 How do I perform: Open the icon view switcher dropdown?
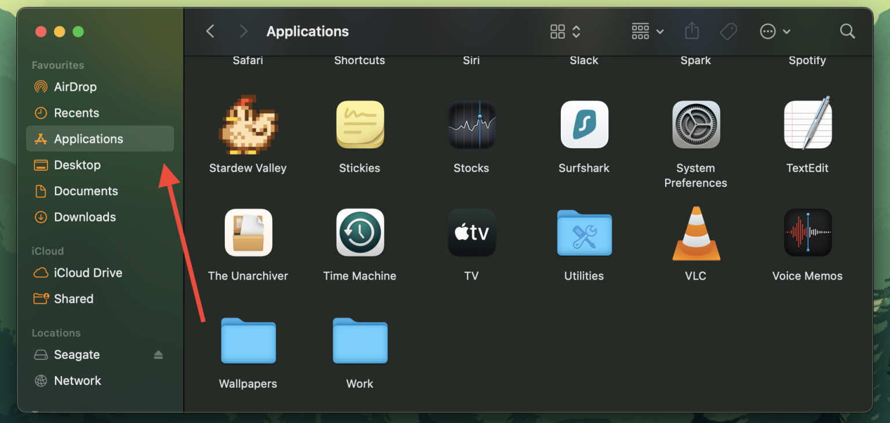(565, 31)
